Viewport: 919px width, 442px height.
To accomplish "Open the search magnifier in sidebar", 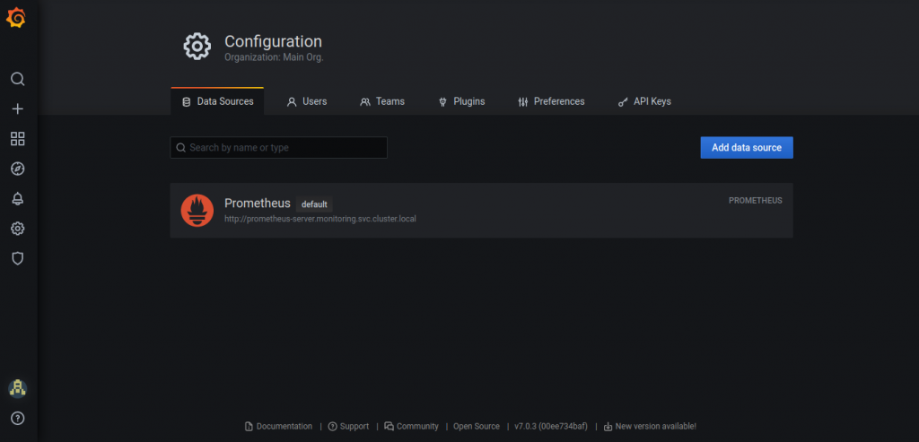I will pos(17,79).
